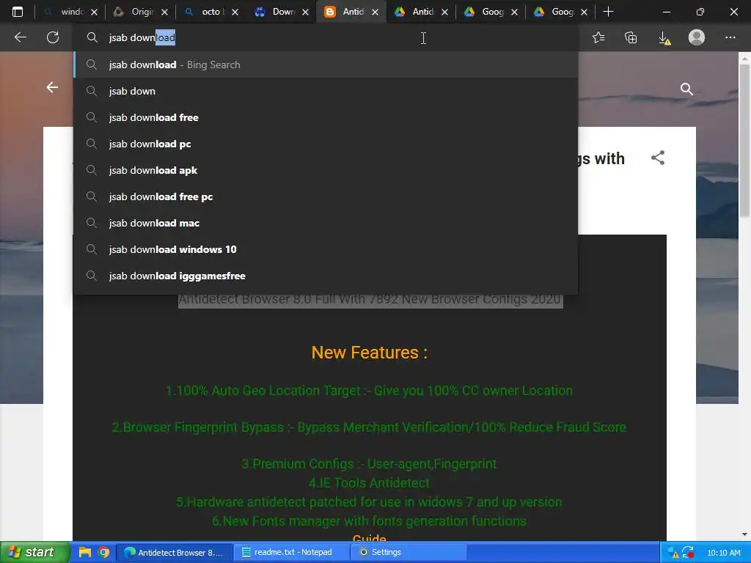Close the active Blogger 'Antid' tab

375,12
